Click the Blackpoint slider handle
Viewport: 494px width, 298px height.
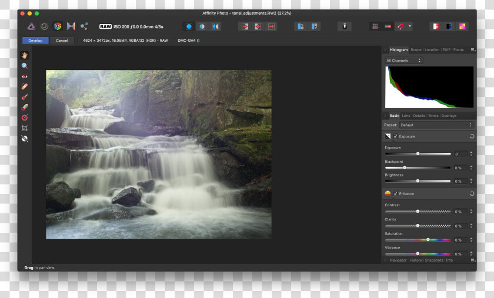[x=405, y=168]
